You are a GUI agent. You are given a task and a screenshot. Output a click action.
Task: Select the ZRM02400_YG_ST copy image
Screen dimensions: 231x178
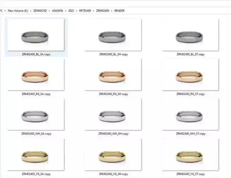[190, 155]
